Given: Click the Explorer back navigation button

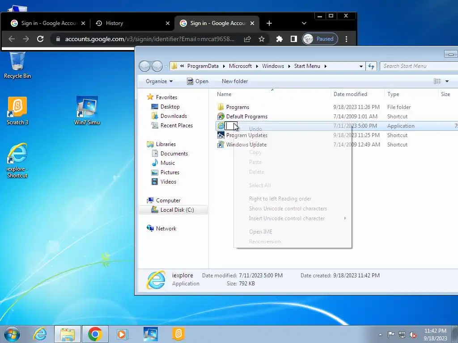Looking at the screenshot, I should tap(144, 66).
